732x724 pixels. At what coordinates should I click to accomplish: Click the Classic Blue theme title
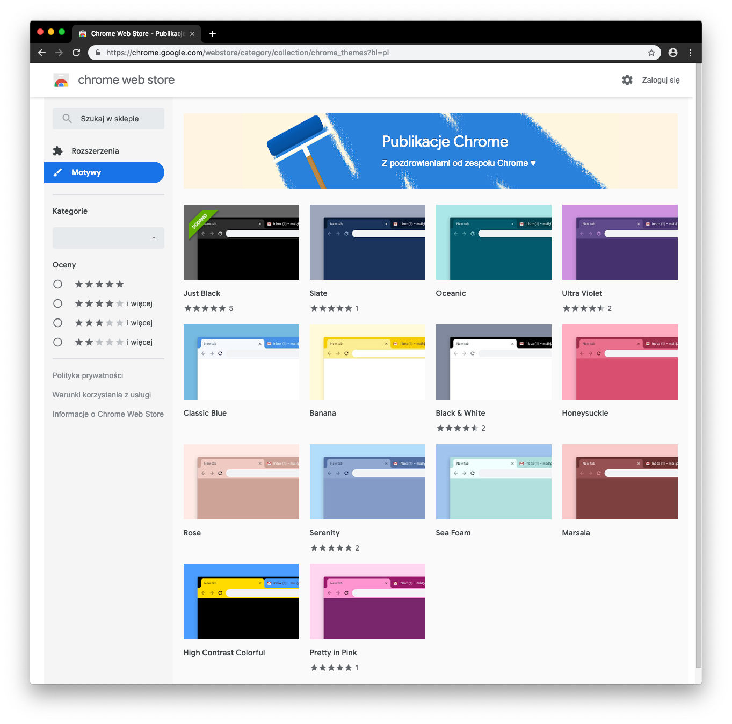tap(205, 413)
